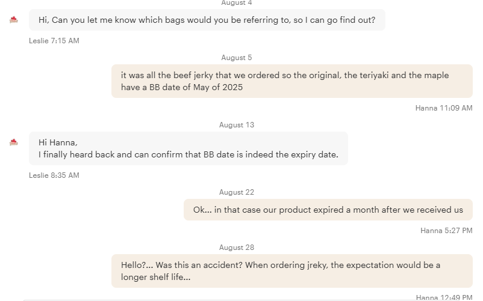Click the 'Hanna 12:49 PM' timestamp
This screenshot has height=301, width=483.
444,297
